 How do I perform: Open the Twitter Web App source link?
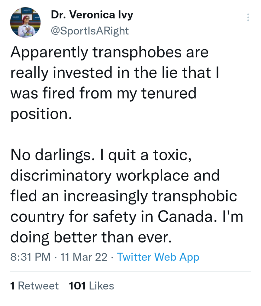(158, 257)
